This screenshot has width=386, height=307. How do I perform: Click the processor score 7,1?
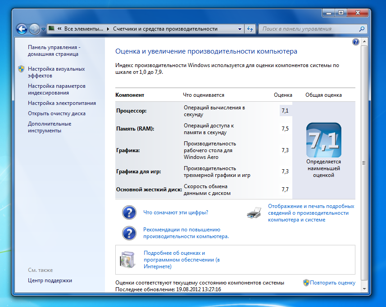pos(285,111)
